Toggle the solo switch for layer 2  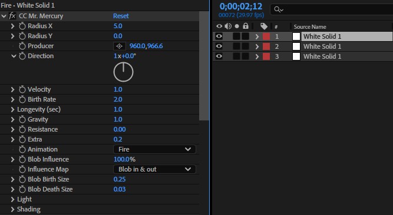tap(236, 46)
